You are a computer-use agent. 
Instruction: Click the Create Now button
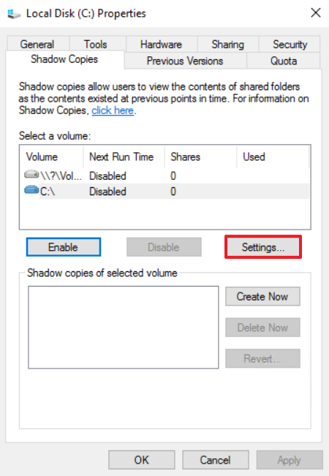pyautogui.click(x=262, y=297)
